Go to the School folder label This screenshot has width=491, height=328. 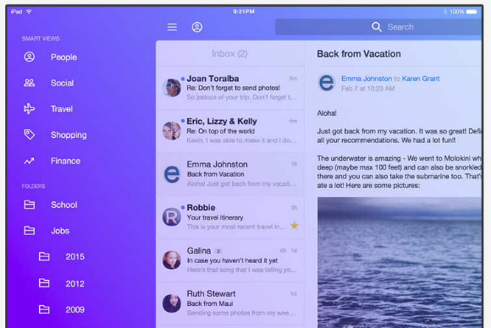pos(64,205)
